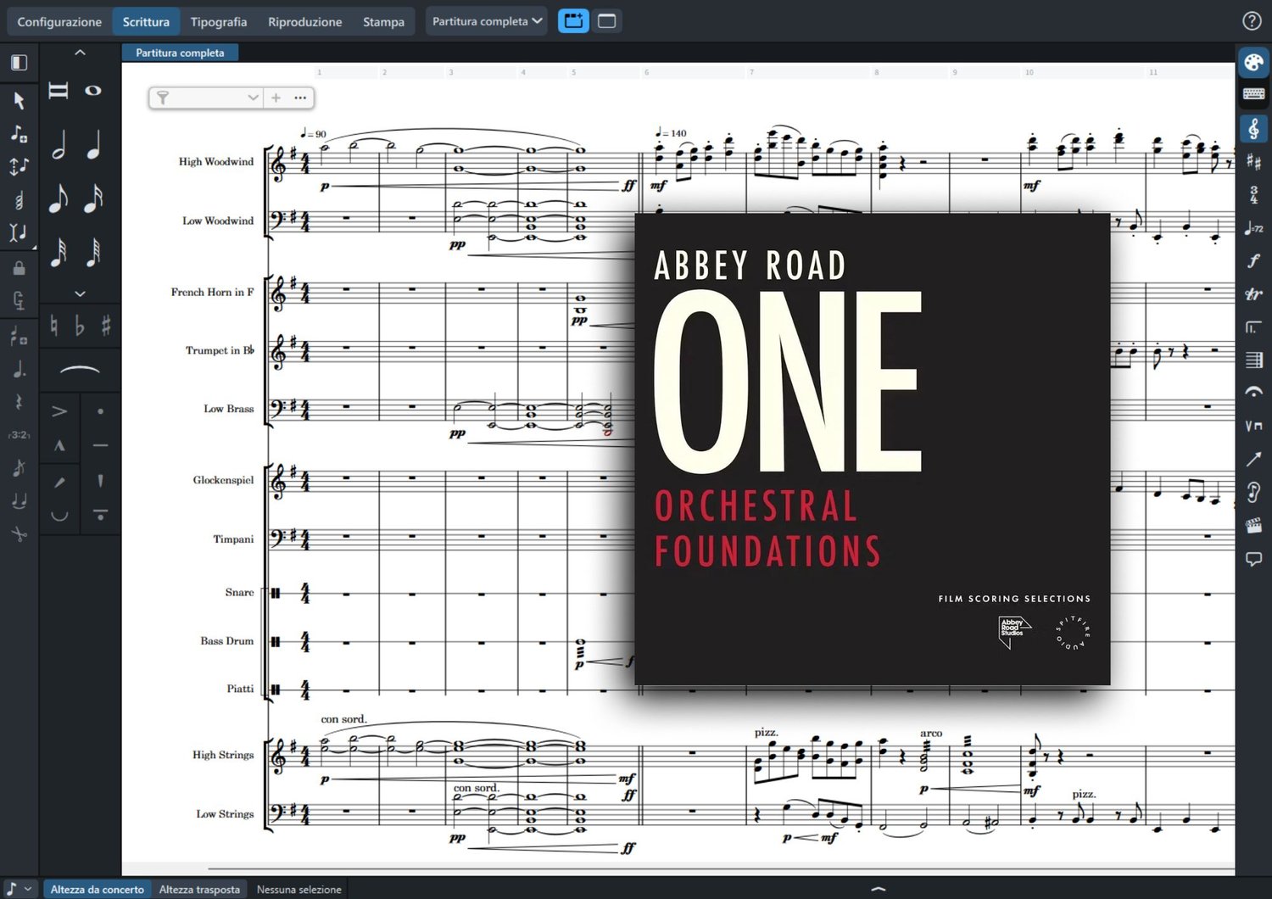Choose the 64th note duration

click(x=93, y=252)
